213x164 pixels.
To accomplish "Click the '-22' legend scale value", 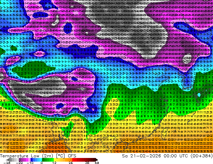I will pyautogui.click(x=19, y=163).
